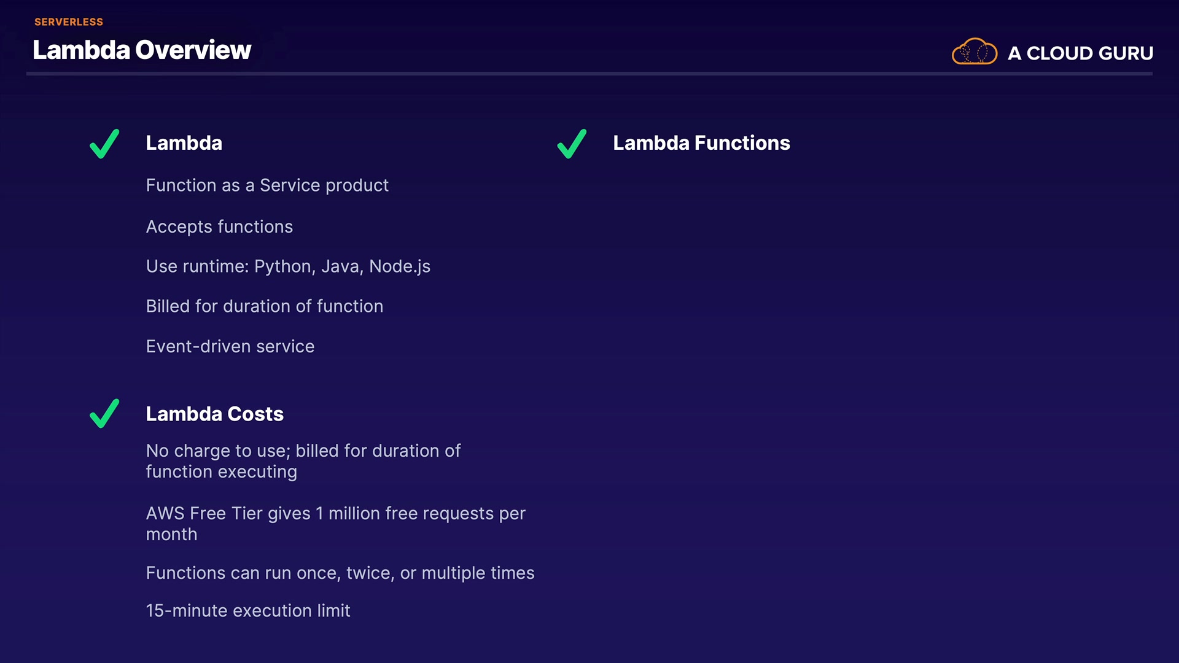The image size is (1179, 663).
Task: Click the green checkmark beside Lambda Costs
Action: 104,414
